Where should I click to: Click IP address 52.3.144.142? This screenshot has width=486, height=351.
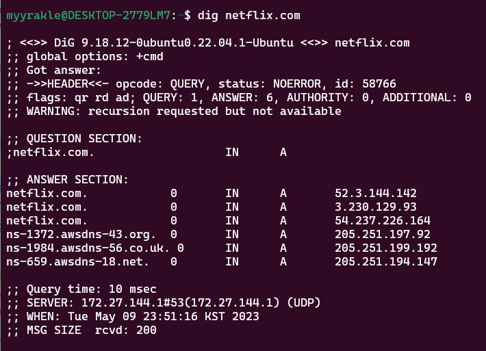376,193
